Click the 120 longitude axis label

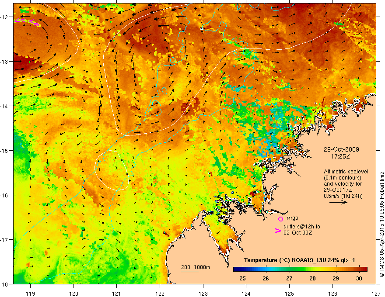73,294
